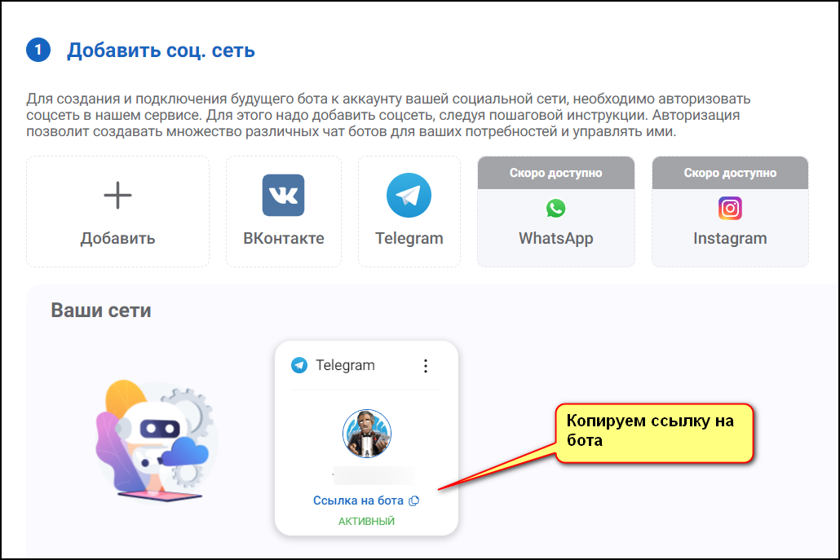Open the 'Ссылка на бота' link
The width and height of the screenshot is (840, 560).
coord(358,500)
